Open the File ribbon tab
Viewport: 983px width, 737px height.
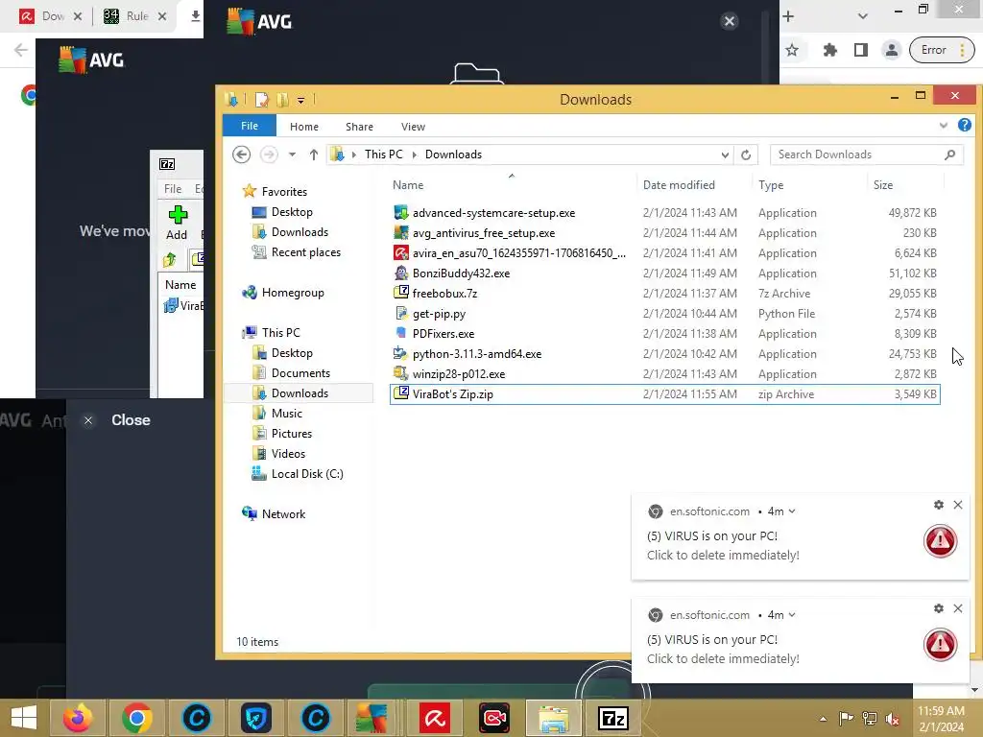click(249, 126)
